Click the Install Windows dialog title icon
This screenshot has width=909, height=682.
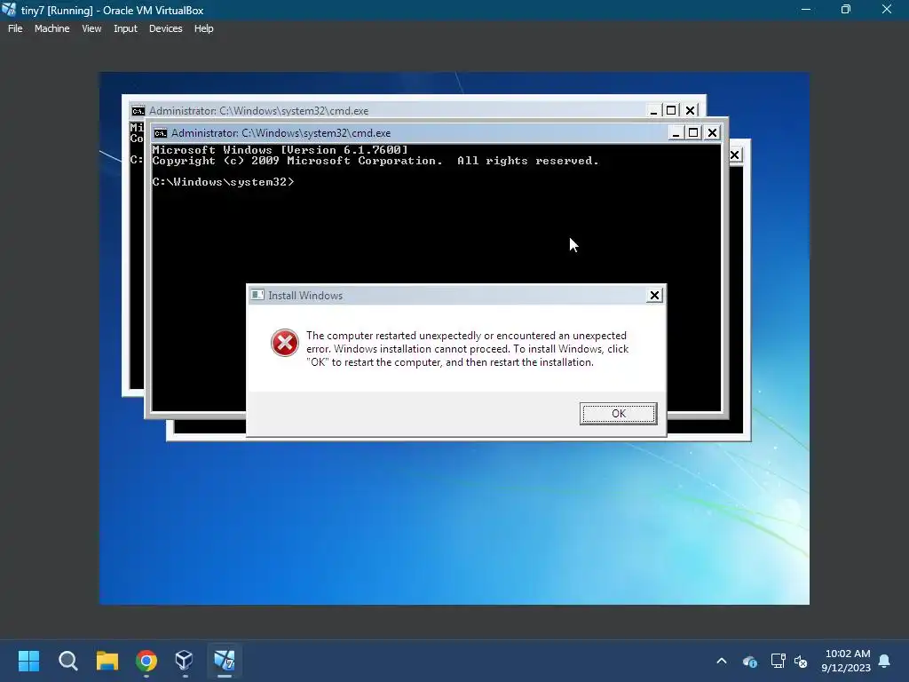coord(257,295)
